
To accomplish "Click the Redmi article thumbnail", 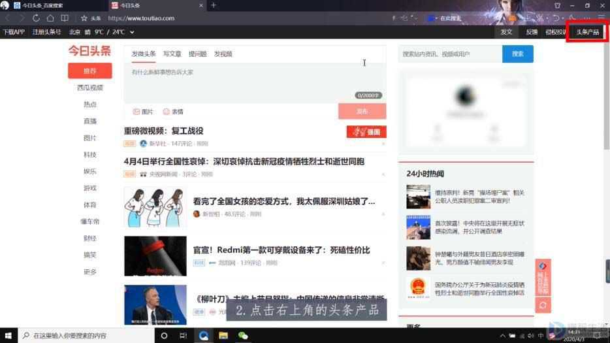I will (155, 256).
